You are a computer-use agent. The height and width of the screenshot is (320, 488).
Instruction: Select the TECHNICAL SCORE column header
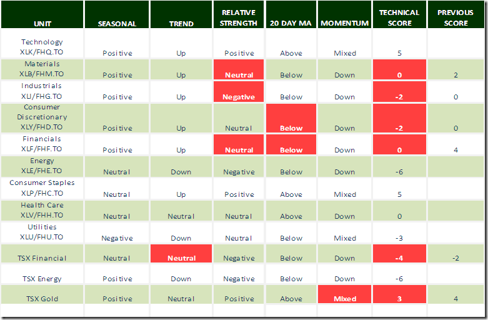pyautogui.click(x=399, y=17)
